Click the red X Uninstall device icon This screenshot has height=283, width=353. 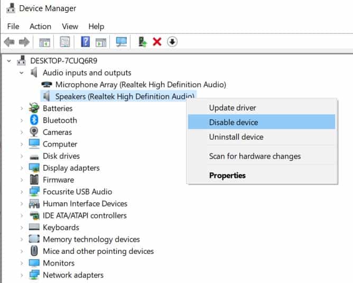coord(157,42)
